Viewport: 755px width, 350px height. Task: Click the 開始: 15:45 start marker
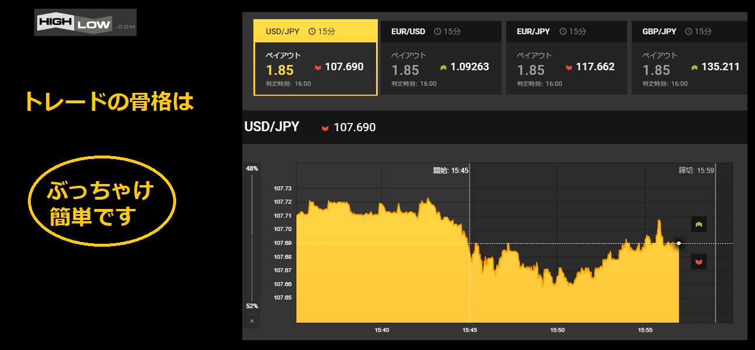[450, 171]
